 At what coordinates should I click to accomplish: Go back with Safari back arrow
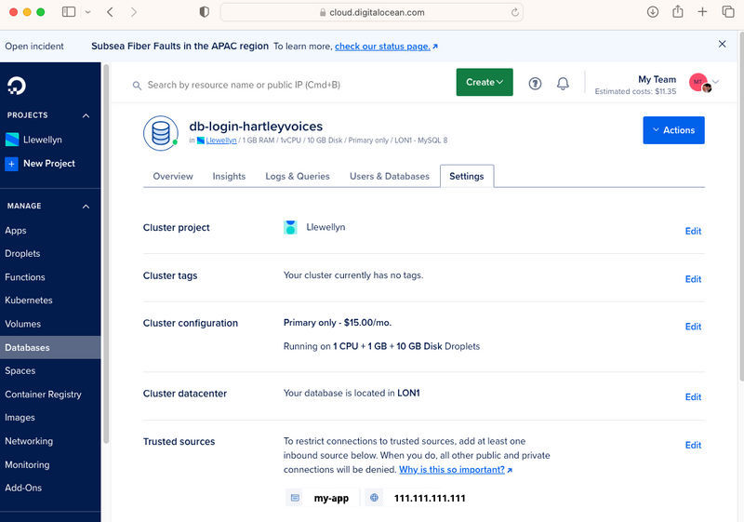[x=110, y=12]
